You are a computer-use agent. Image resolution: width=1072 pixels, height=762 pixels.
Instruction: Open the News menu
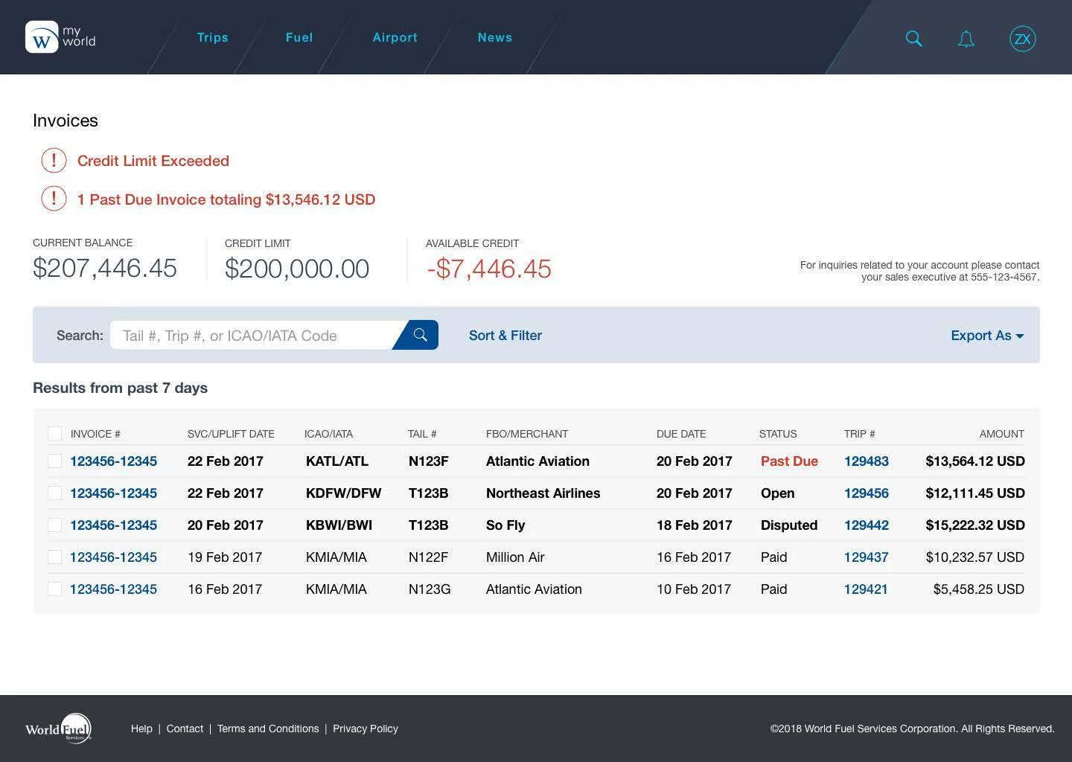[494, 37]
